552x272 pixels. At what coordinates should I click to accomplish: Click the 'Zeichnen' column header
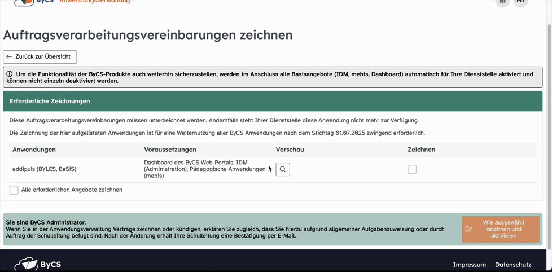click(422, 150)
